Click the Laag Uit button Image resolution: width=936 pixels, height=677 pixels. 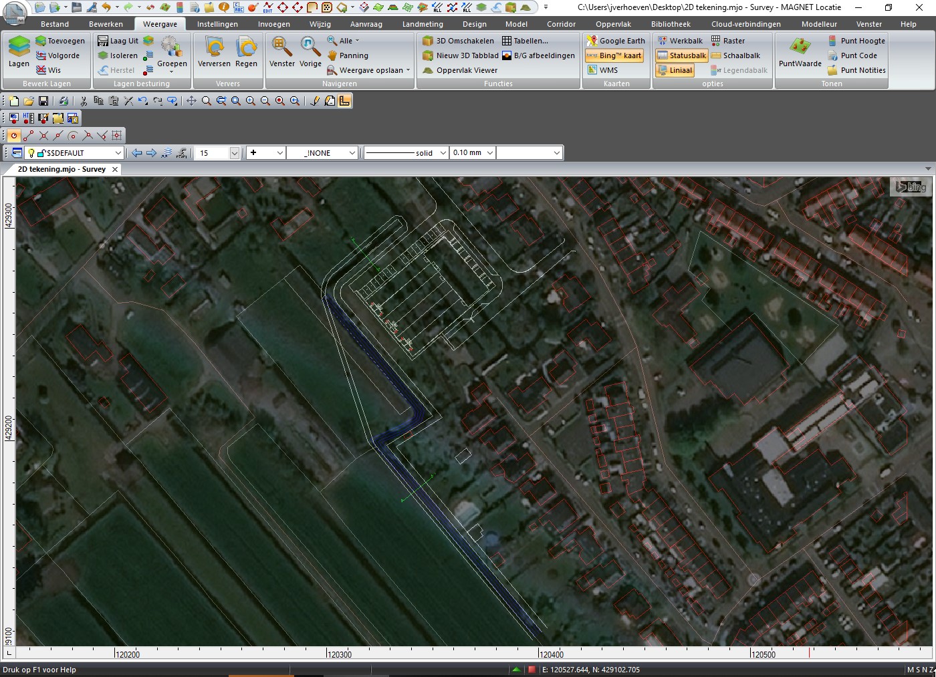(x=118, y=41)
